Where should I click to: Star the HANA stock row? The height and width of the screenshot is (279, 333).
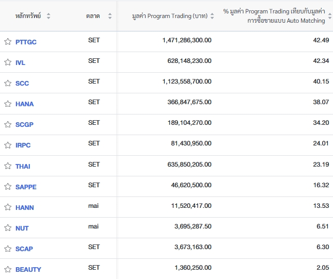click(8, 104)
